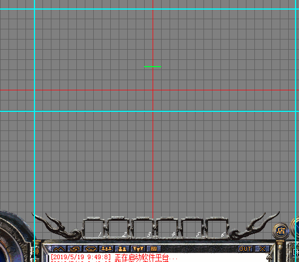Click the red timestamped chat log message

click(114, 257)
